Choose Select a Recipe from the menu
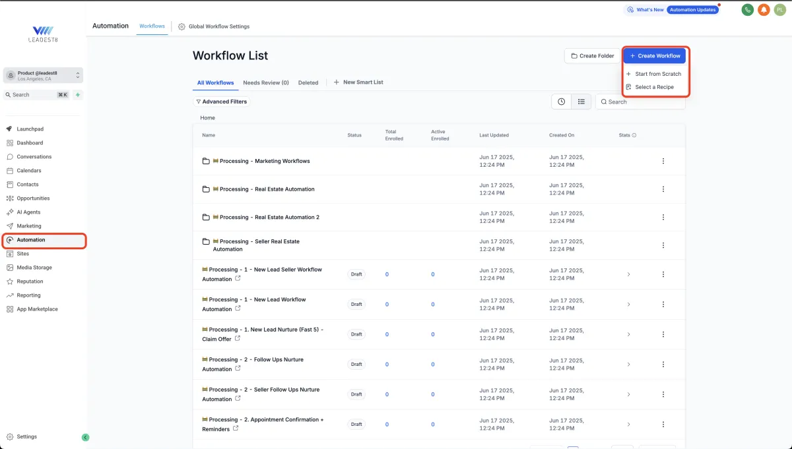Viewport: 792px width, 449px height. 654,87
